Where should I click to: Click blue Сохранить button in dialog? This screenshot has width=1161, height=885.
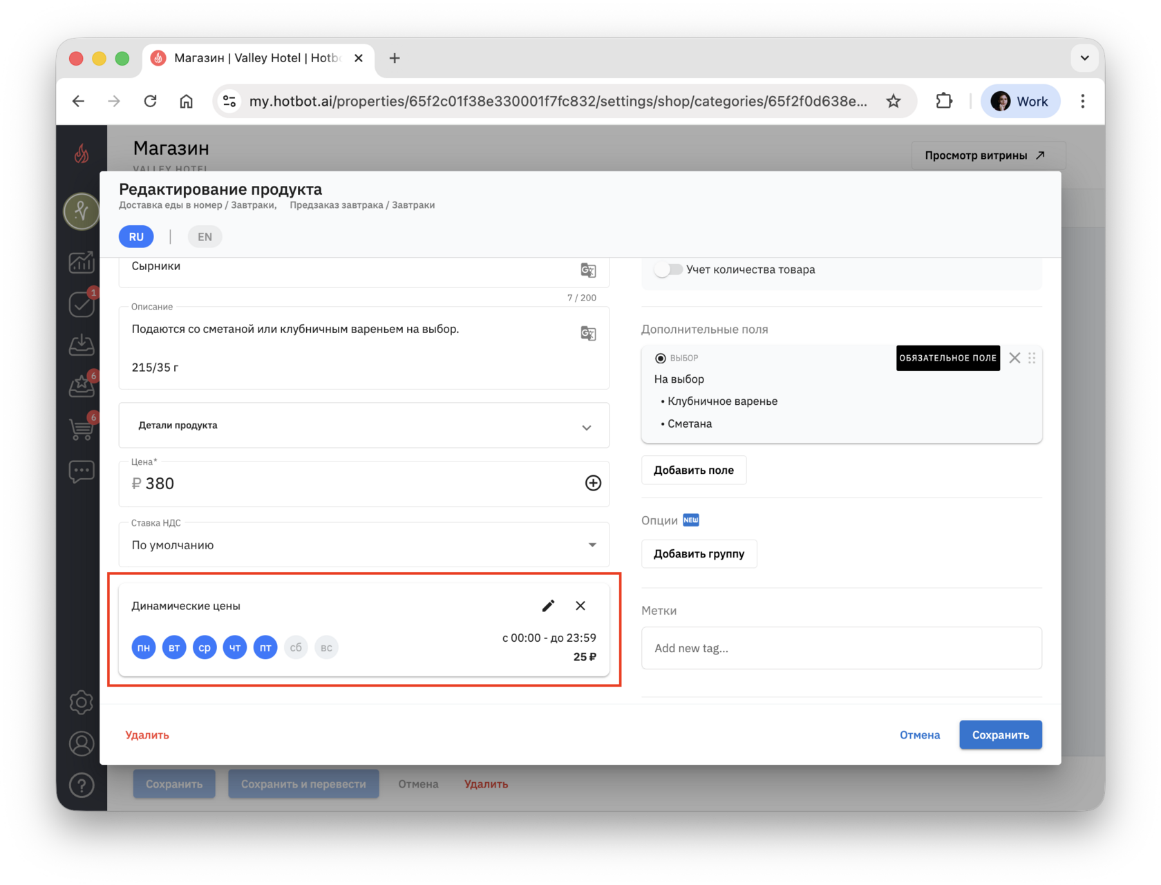1001,735
